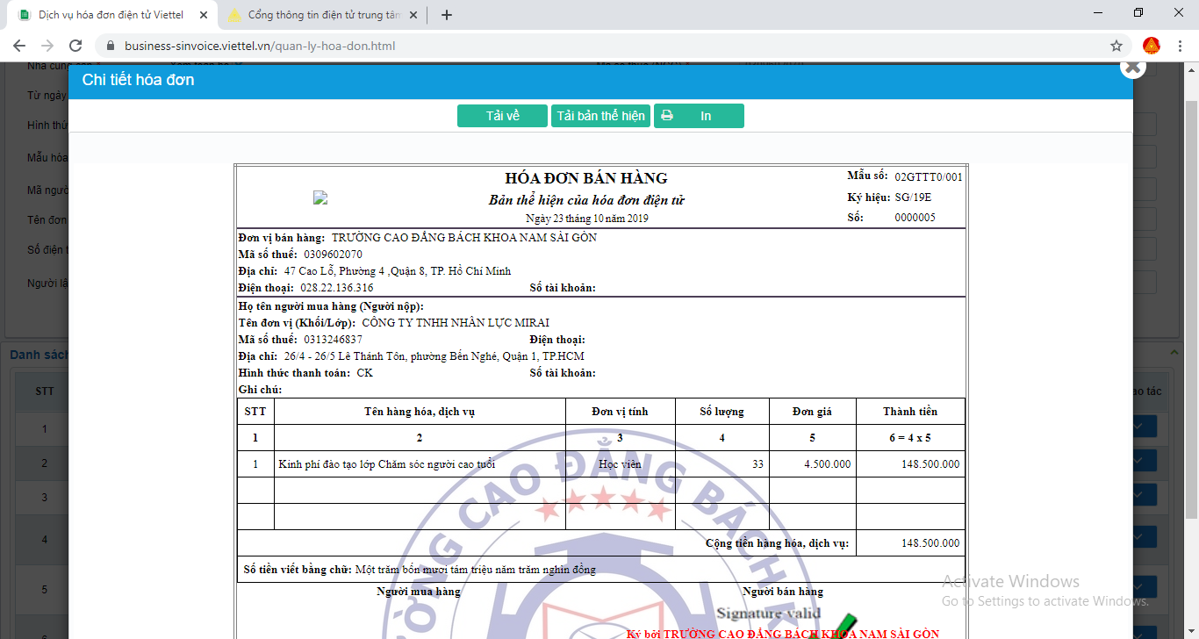Open a new browser tab

pyautogui.click(x=447, y=15)
